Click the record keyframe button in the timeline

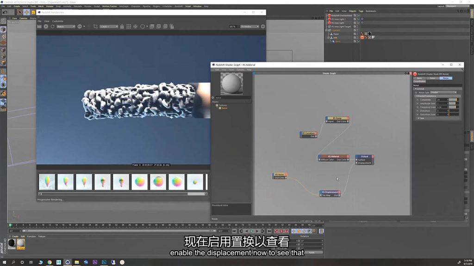point(276,231)
